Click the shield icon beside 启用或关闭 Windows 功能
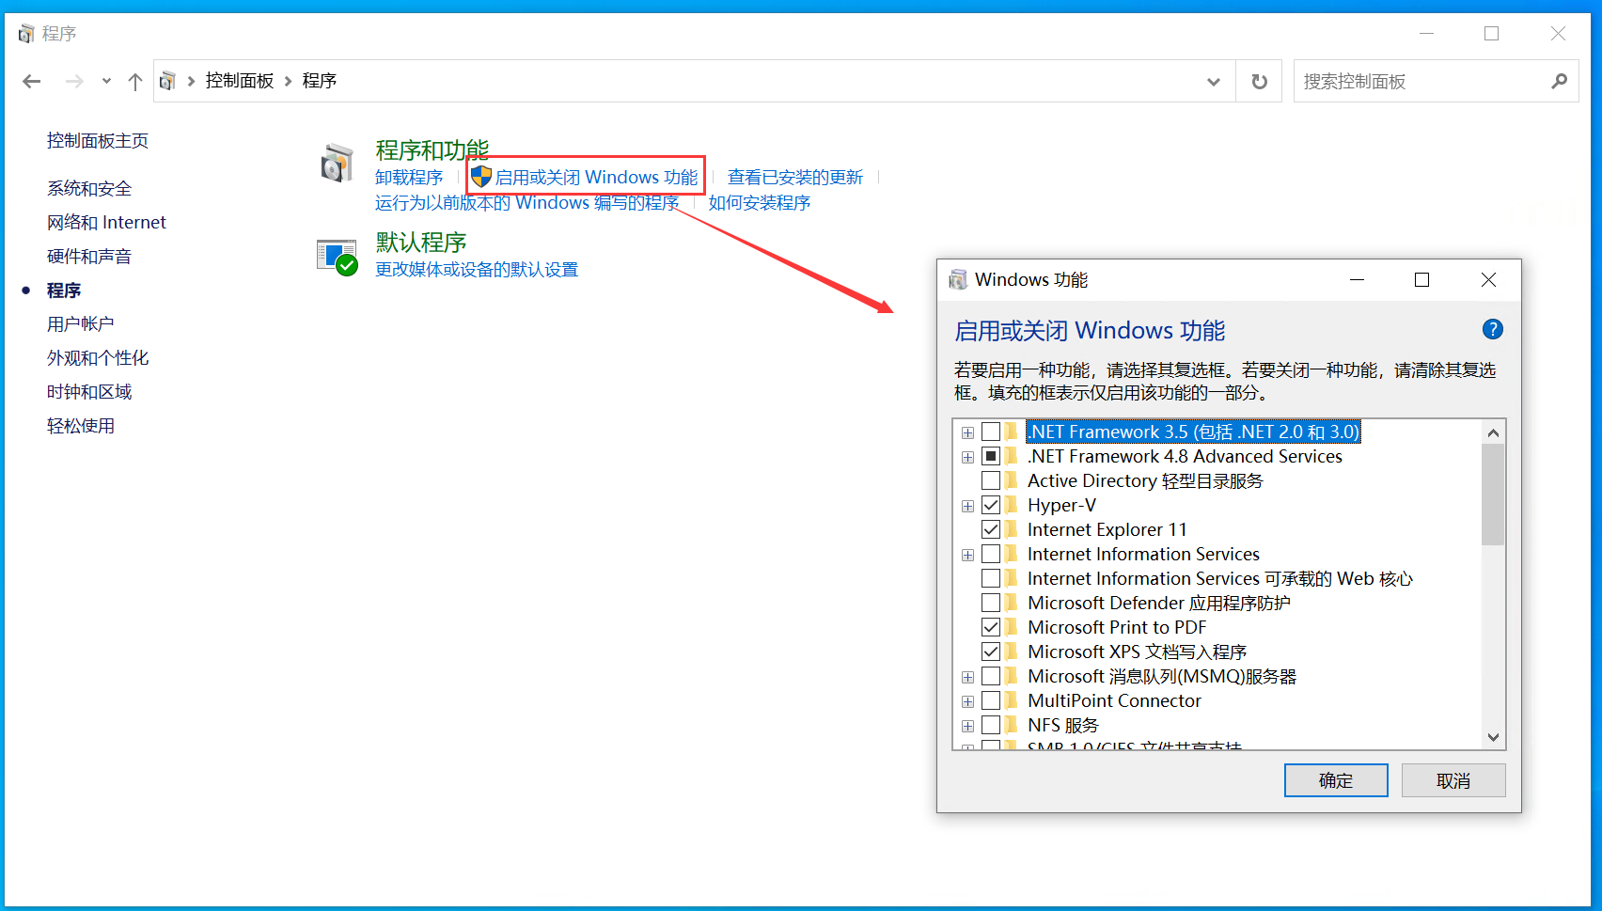This screenshot has width=1602, height=911. tap(481, 177)
